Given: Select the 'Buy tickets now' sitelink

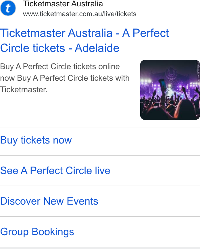Looking at the screenshot, I should click(36, 140).
